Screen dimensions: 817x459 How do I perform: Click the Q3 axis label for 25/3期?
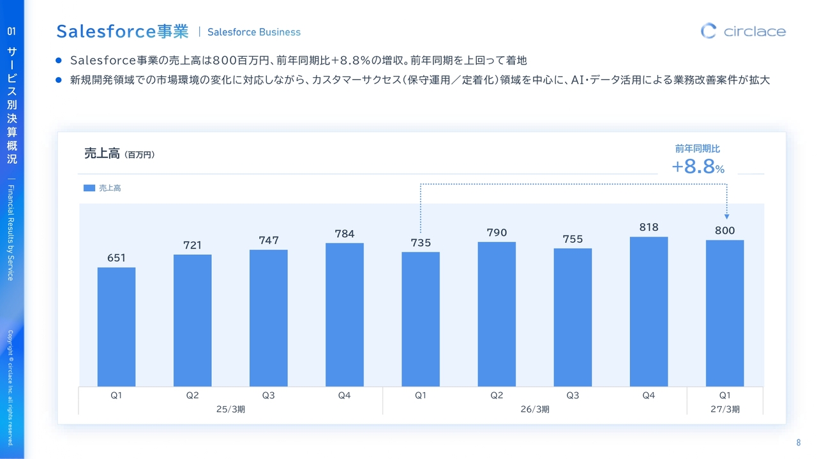point(269,395)
